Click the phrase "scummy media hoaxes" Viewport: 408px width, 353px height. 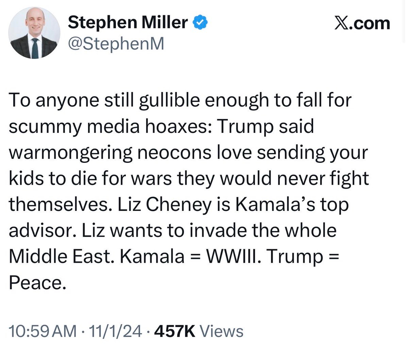click(109, 127)
